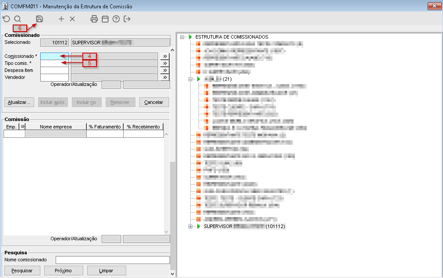Save using the diskette toolbar icon

(39, 19)
